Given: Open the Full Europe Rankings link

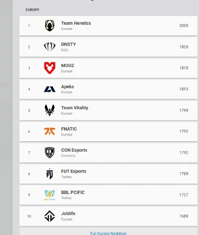Looking at the screenshot, I should click(108, 233).
